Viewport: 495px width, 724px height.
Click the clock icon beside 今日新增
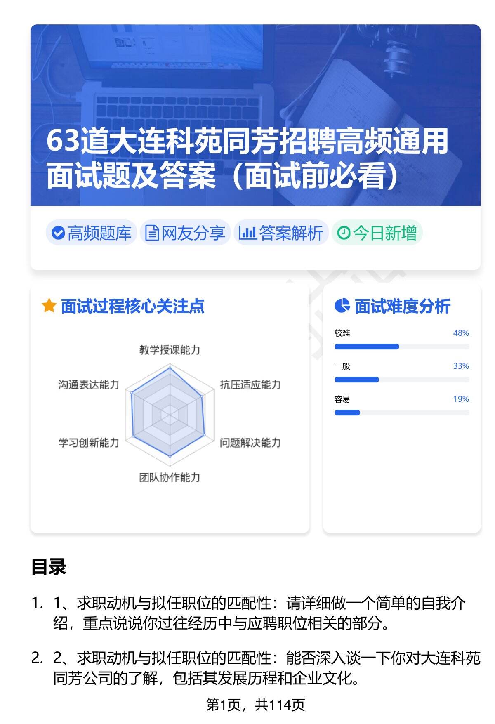(x=344, y=233)
